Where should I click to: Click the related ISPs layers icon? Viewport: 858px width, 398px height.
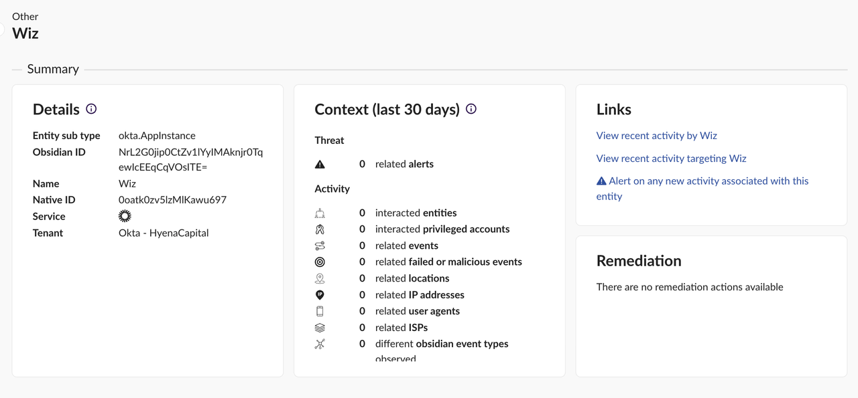point(320,328)
